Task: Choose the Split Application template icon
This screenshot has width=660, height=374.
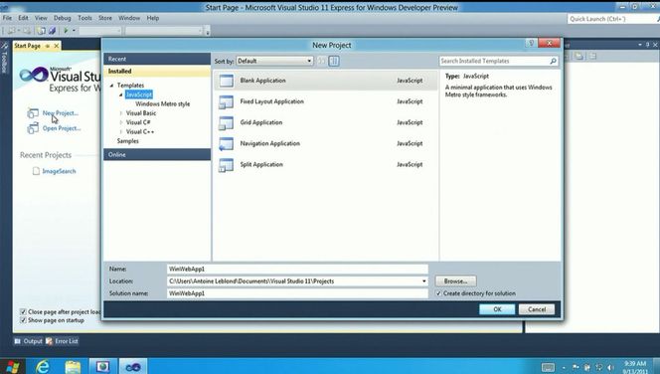Action: (x=226, y=165)
